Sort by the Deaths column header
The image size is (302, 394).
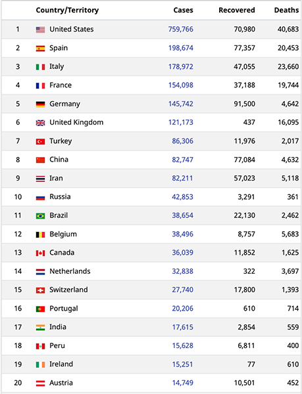point(286,10)
